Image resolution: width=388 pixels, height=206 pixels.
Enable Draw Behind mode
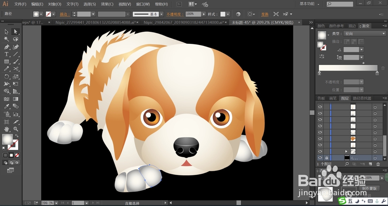click(x=11, y=163)
